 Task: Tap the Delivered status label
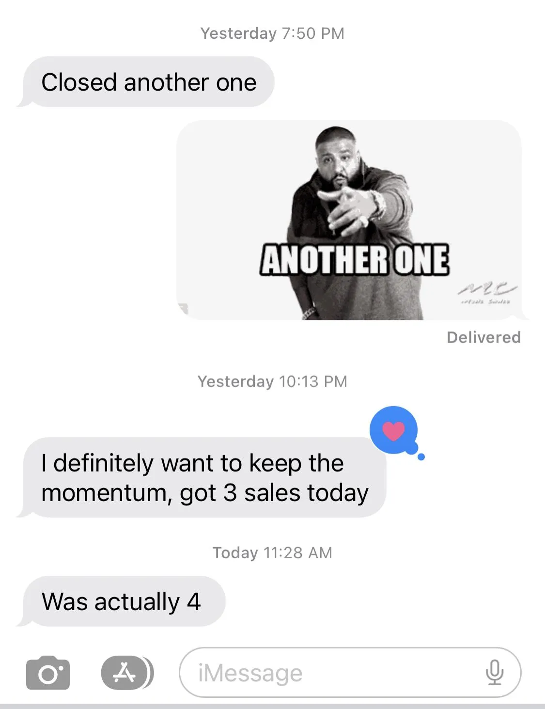click(x=483, y=337)
